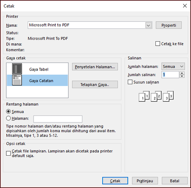191x188 pixels.
Task: Click the Pratinjau preview button
Action: click(145, 181)
